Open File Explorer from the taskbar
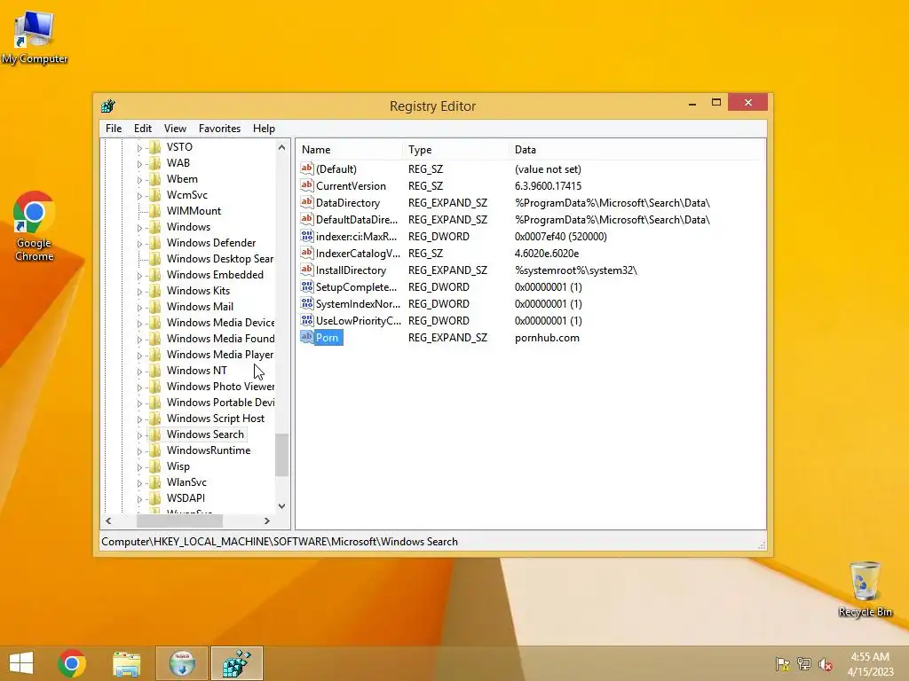909x681 pixels. coord(126,663)
